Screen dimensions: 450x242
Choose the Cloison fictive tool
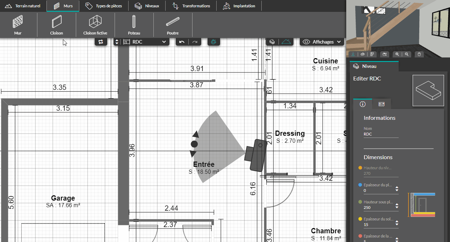pyautogui.click(x=95, y=25)
